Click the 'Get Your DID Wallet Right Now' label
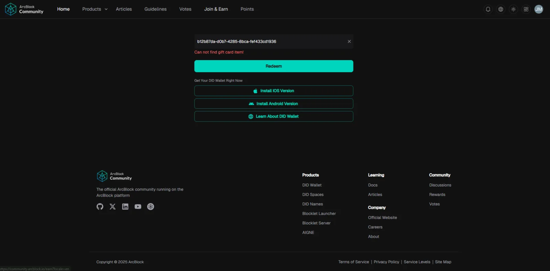The width and height of the screenshot is (550, 271). click(218, 81)
